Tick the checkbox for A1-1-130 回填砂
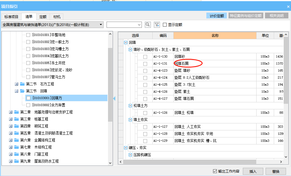Screen dimensions: 291x176 (x=145, y=57)
